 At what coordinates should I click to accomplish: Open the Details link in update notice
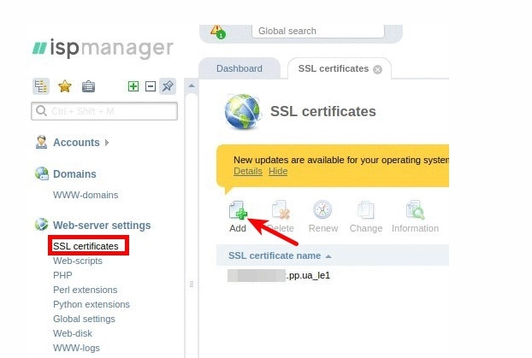click(247, 171)
